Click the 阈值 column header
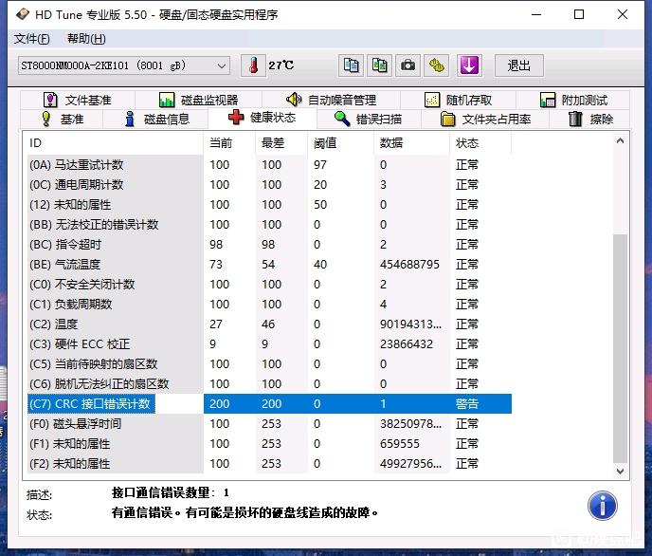Screen dimensions: 652x556 pos(340,143)
